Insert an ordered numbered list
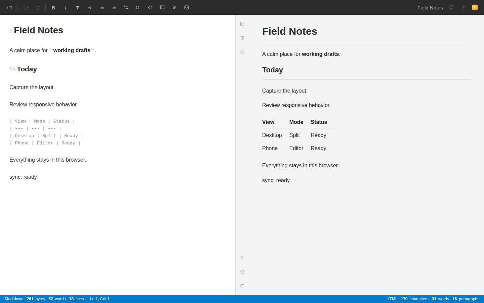 114,7
